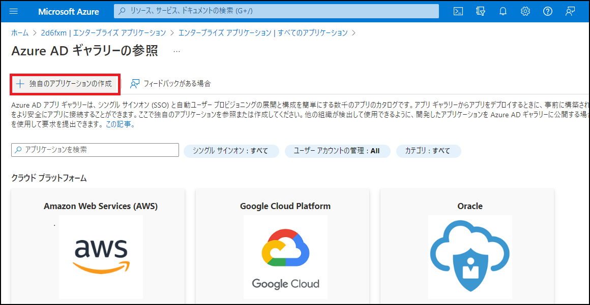Click 独自のアプリケーションの作成 button
Image resolution: width=590 pixels, height=305 pixels.
point(66,84)
